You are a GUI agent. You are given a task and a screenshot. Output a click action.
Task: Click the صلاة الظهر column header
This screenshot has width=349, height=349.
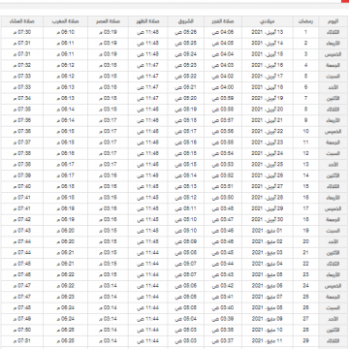[x=147, y=21]
